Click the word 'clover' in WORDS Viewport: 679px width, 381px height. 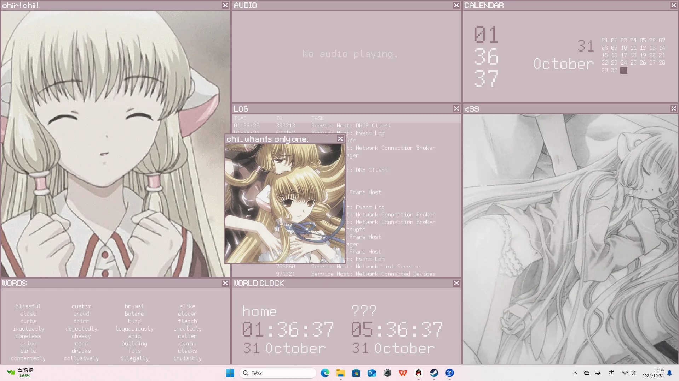click(x=187, y=314)
